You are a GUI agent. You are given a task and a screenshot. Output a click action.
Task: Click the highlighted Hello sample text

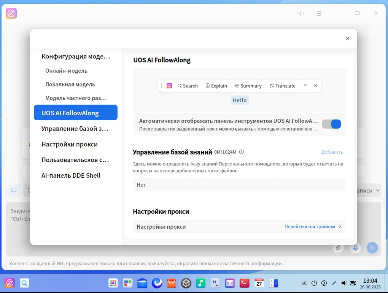coord(240,100)
